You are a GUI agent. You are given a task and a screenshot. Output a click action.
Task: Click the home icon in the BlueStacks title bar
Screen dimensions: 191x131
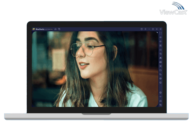[x=55, y=29]
